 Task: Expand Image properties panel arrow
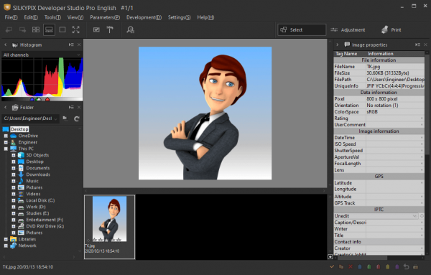pos(338,45)
